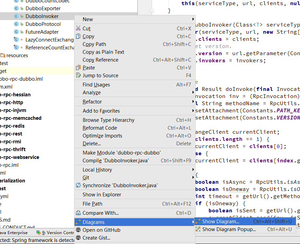Select the rpc-redis module in the tree
This screenshot has height=244, width=300.
pyautogui.click(x=12, y=126)
